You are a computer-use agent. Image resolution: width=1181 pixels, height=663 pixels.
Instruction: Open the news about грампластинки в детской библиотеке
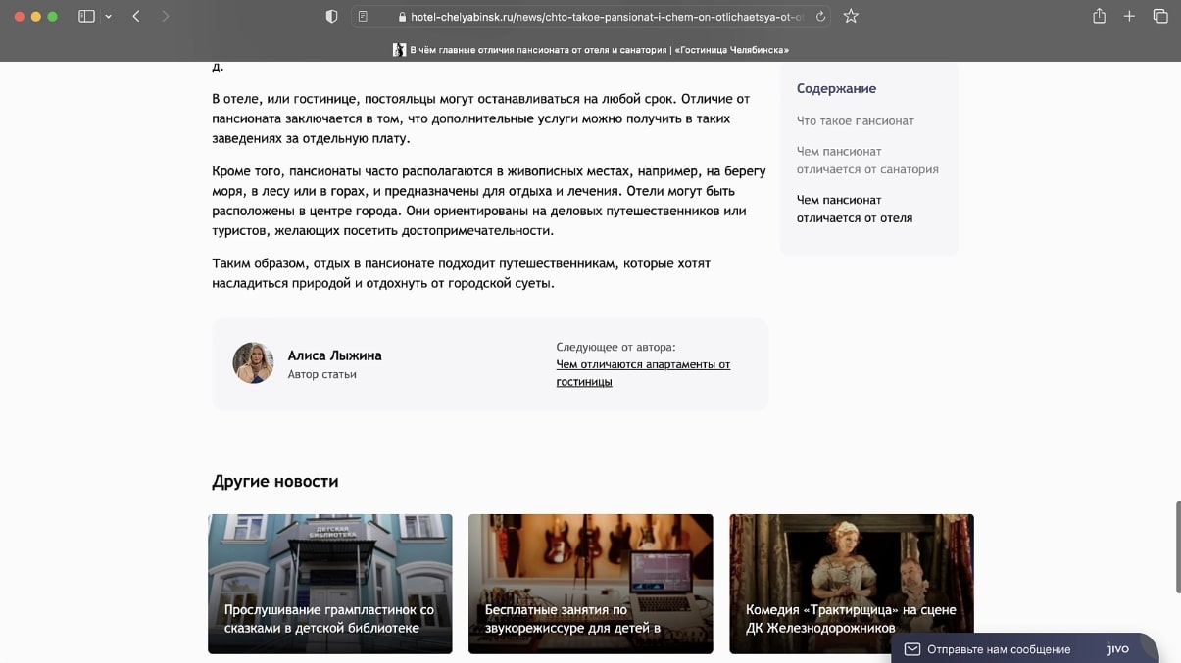click(x=329, y=584)
